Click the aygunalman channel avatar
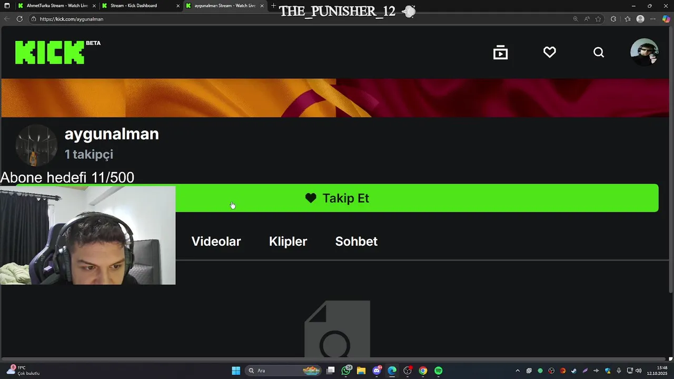674x379 pixels. click(36, 145)
